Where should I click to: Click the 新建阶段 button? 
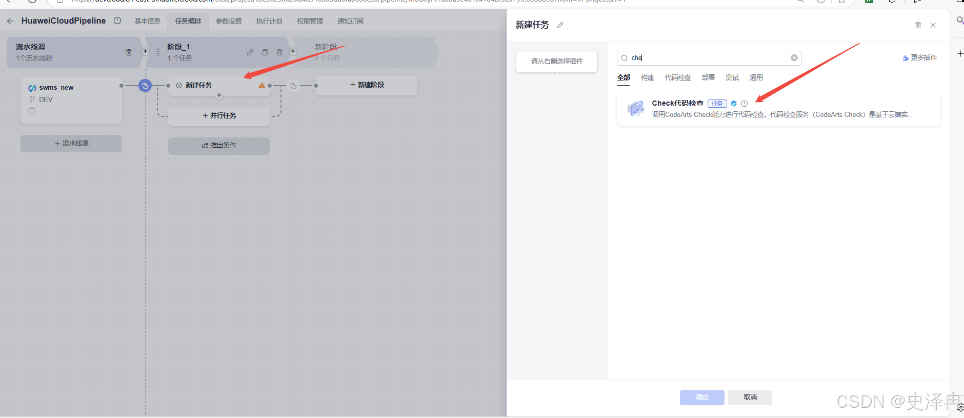(x=367, y=85)
